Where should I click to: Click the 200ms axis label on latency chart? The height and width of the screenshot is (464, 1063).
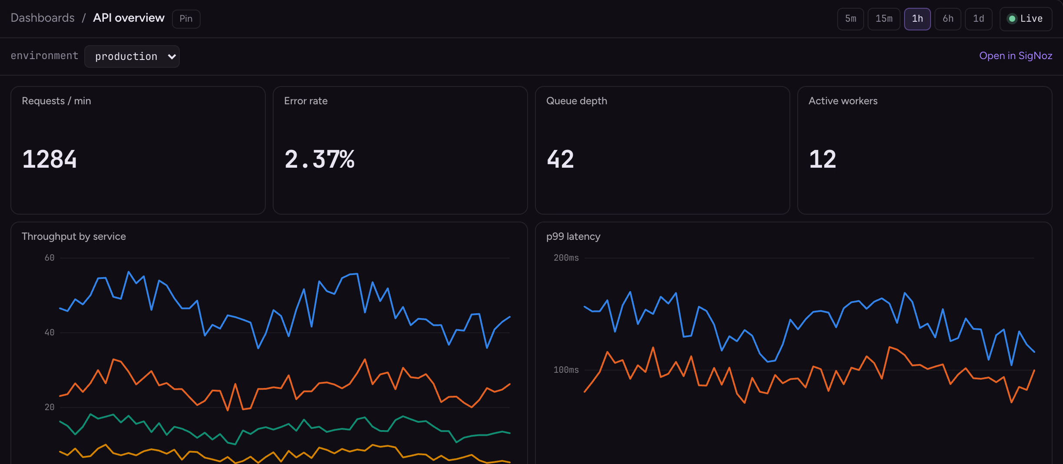[566, 258]
